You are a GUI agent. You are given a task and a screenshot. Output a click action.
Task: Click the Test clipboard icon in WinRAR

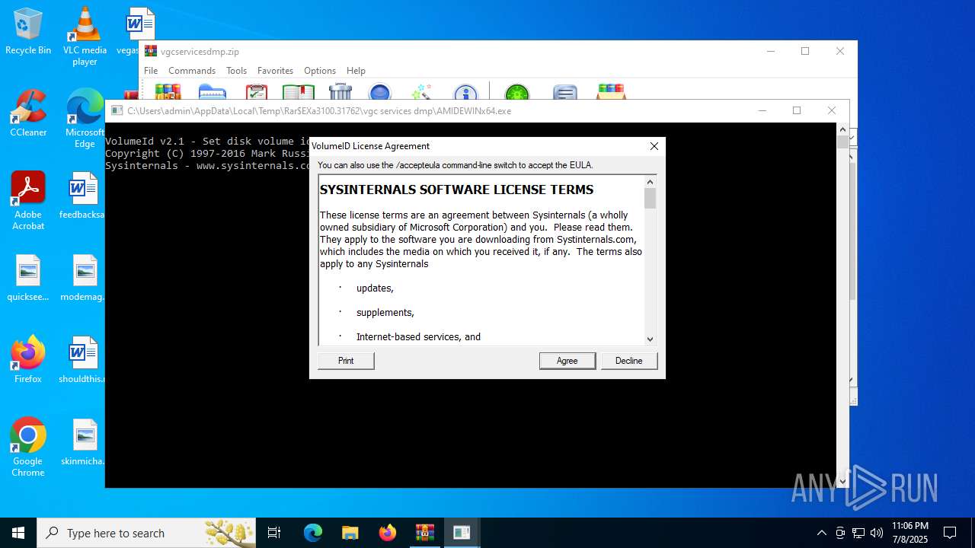[x=257, y=91]
